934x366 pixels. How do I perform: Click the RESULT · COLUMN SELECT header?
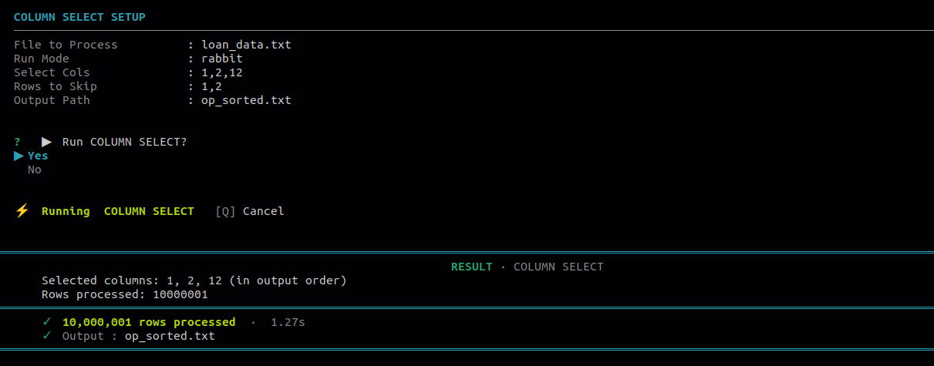tap(528, 267)
